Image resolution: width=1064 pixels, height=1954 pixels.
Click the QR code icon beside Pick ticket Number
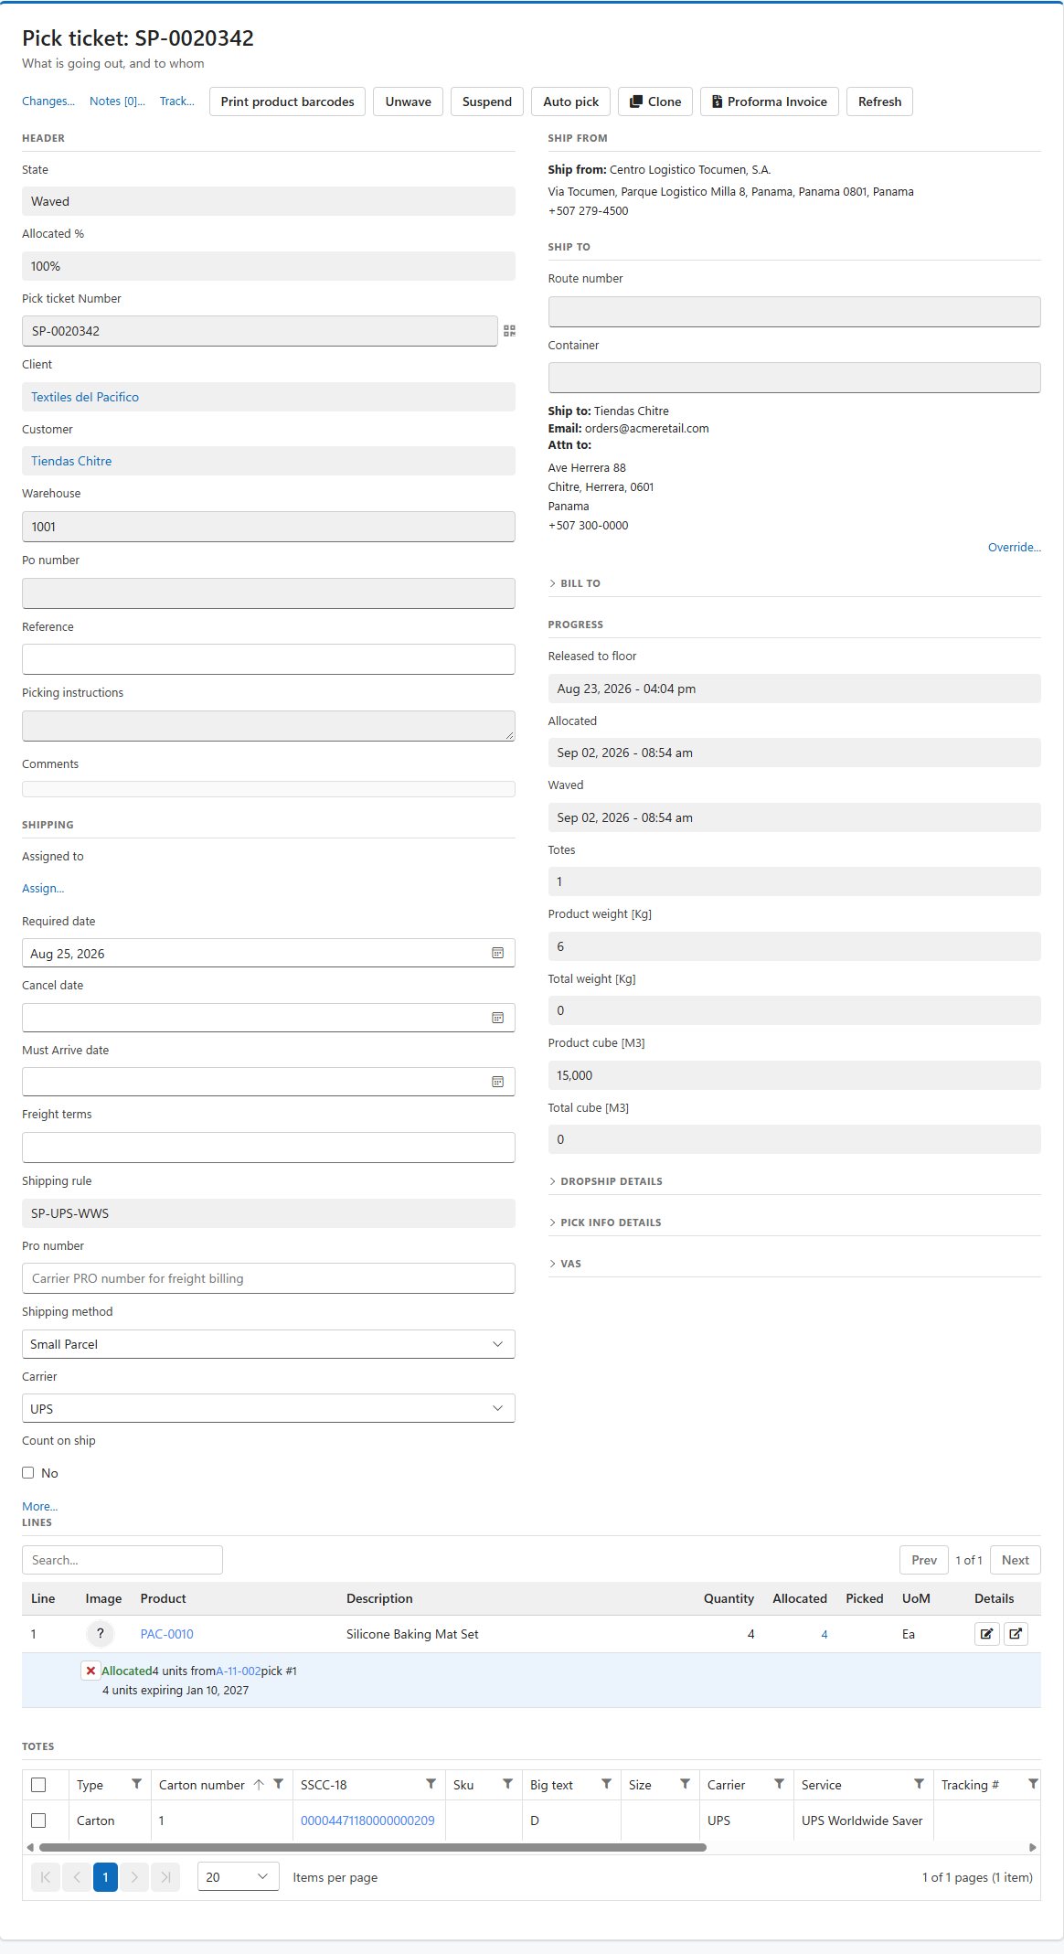(509, 331)
